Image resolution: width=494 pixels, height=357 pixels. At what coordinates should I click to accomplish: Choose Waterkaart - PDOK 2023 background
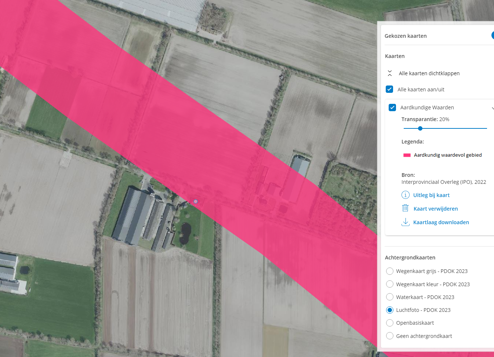(390, 297)
